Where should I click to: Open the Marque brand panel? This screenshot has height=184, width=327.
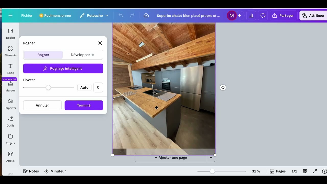pyautogui.click(x=10, y=87)
